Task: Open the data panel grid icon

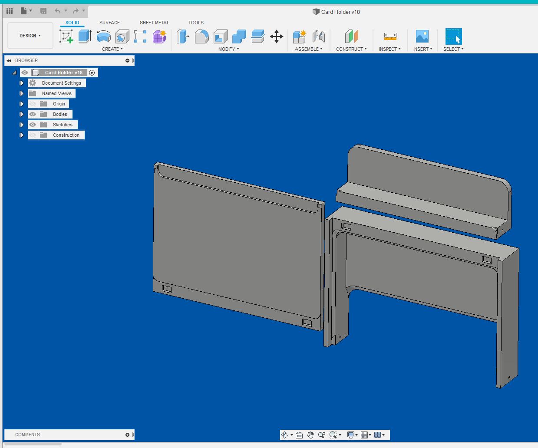Action: [10, 10]
